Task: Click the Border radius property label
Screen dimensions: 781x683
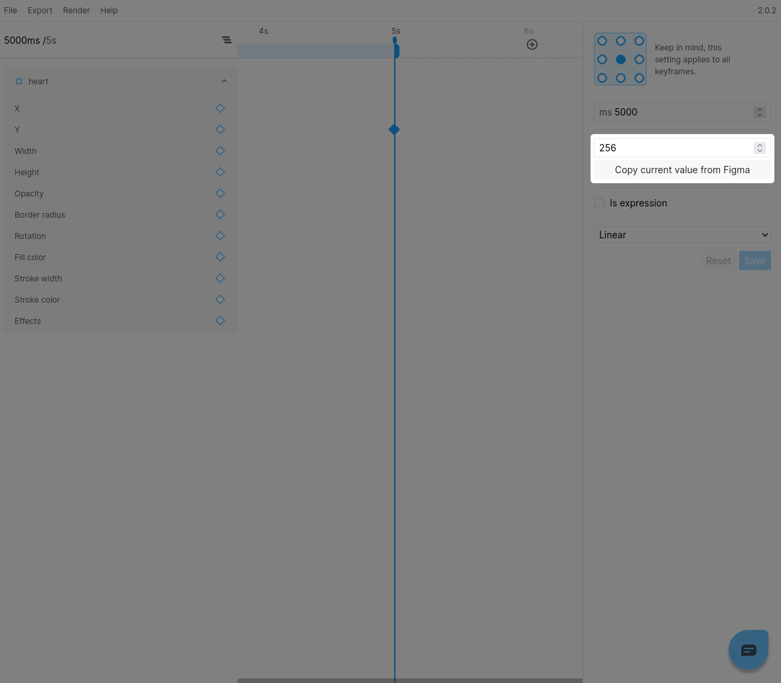Action: pyautogui.click(x=40, y=214)
